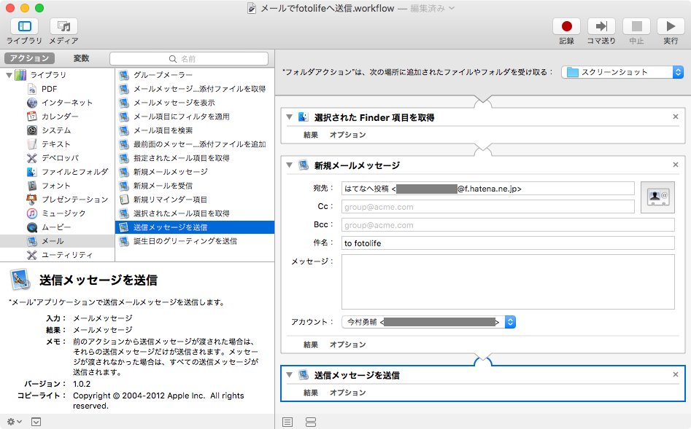Open the gear action menu
The width and height of the screenshot is (691, 429).
pyautogui.click(x=14, y=422)
